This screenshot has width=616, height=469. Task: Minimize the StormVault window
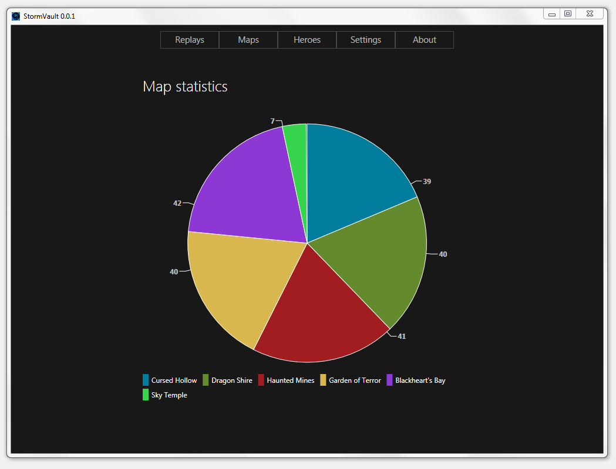pyautogui.click(x=552, y=14)
